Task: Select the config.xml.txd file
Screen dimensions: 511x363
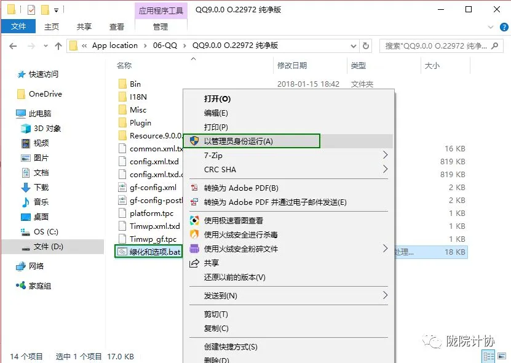Action: pyautogui.click(x=154, y=161)
